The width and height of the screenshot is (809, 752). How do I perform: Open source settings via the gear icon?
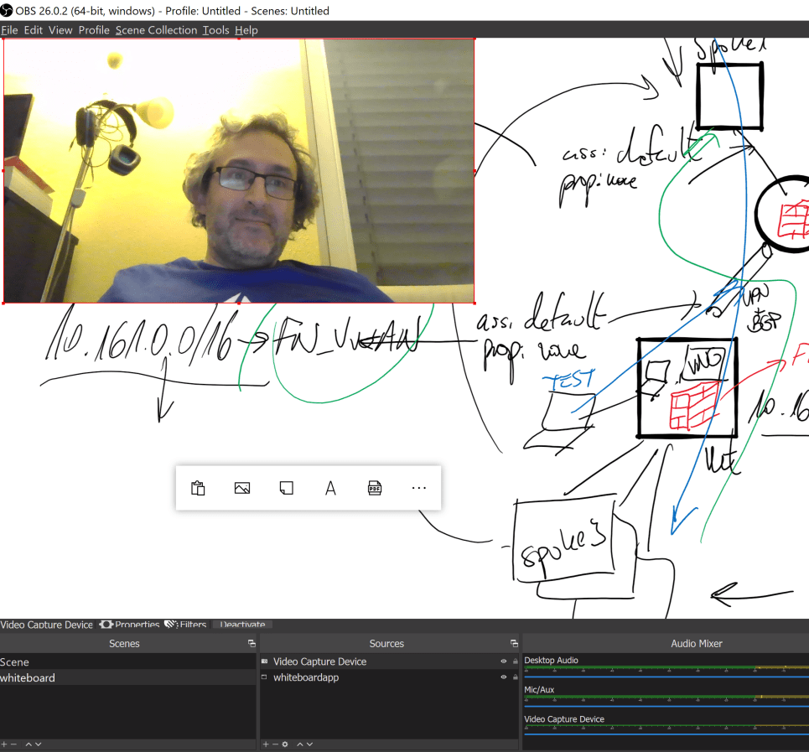pos(283,744)
